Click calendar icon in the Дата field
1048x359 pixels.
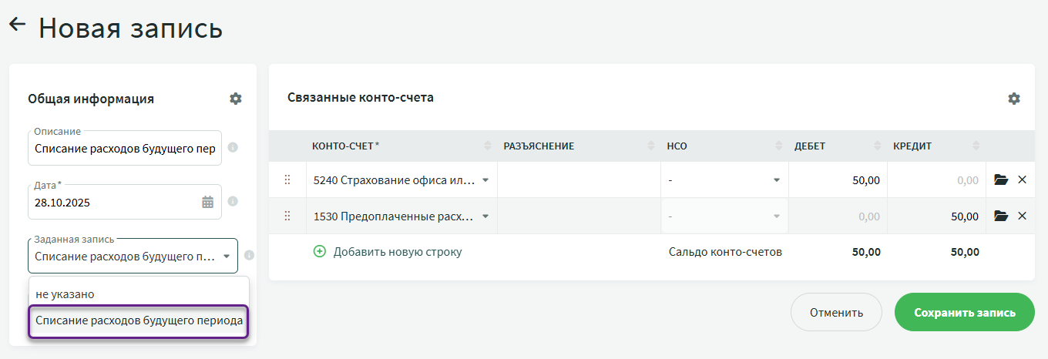208,203
